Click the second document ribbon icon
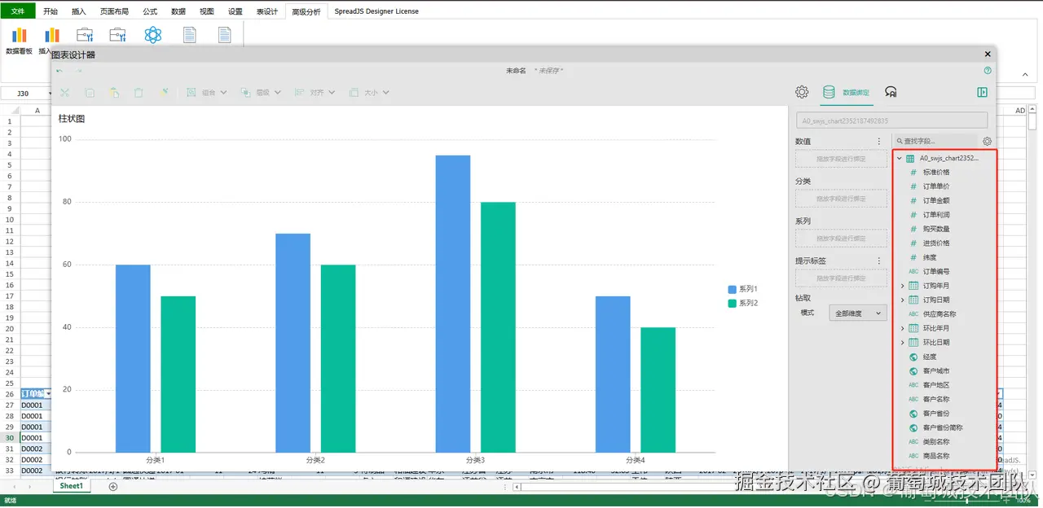The width and height of the screenshot is (1043, 508). (224, 35)
